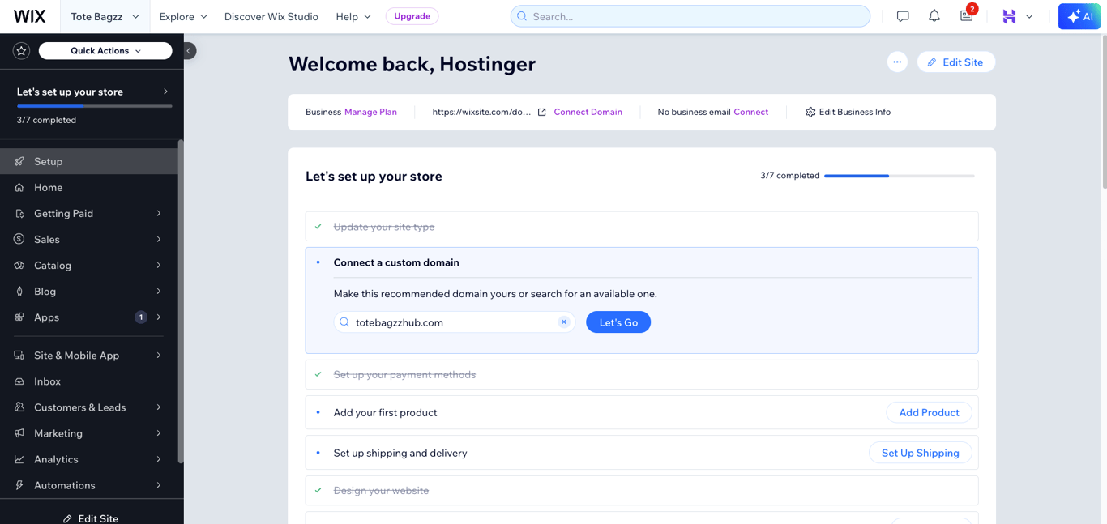Click the Add Product button
This screenshot has height=524, width=1107.
pyautogui.click(x=929, y=412)
